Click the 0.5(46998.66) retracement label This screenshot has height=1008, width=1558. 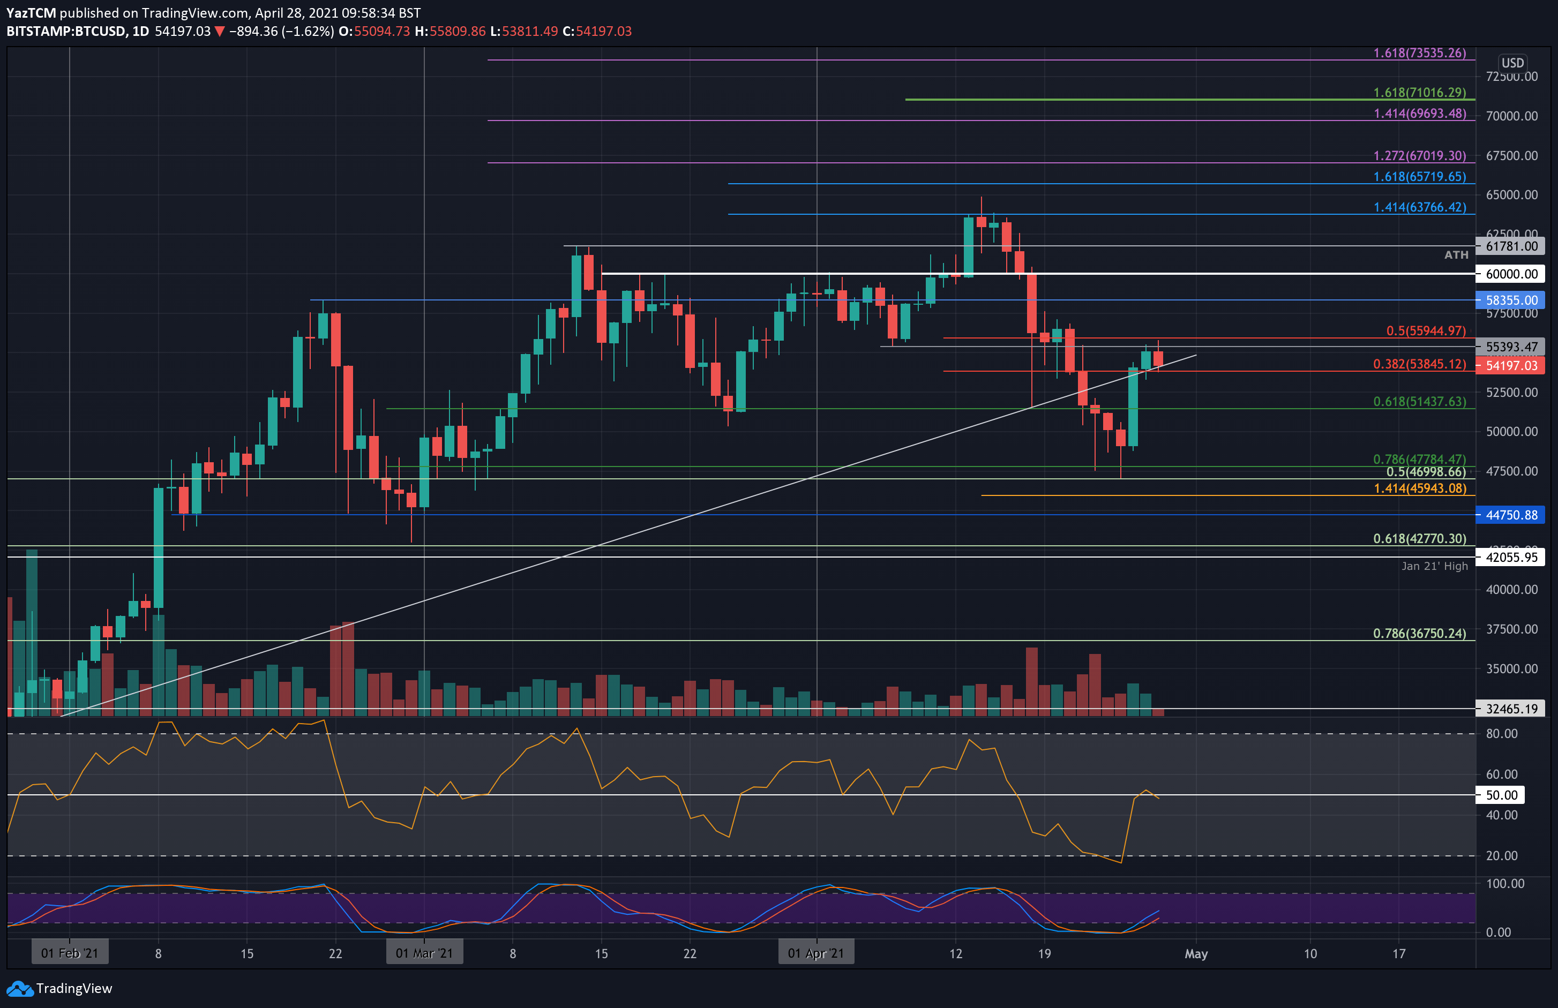pyautogui.click(x=1426, y=472)
